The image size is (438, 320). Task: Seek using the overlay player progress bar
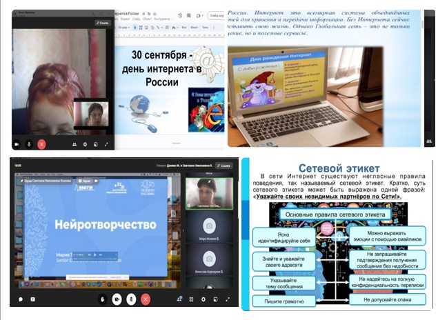pos(94,259)
